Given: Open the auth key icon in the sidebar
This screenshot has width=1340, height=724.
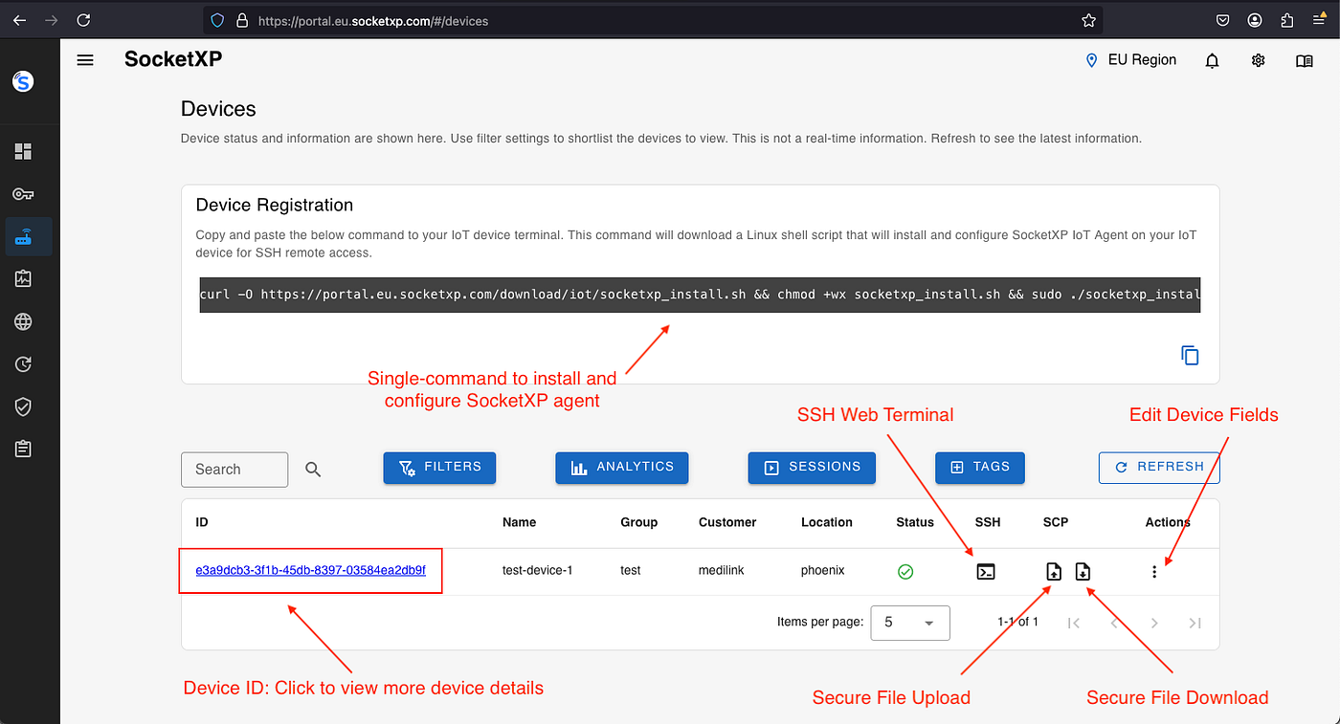Looking at the screenshot, I should coord(23,194).
